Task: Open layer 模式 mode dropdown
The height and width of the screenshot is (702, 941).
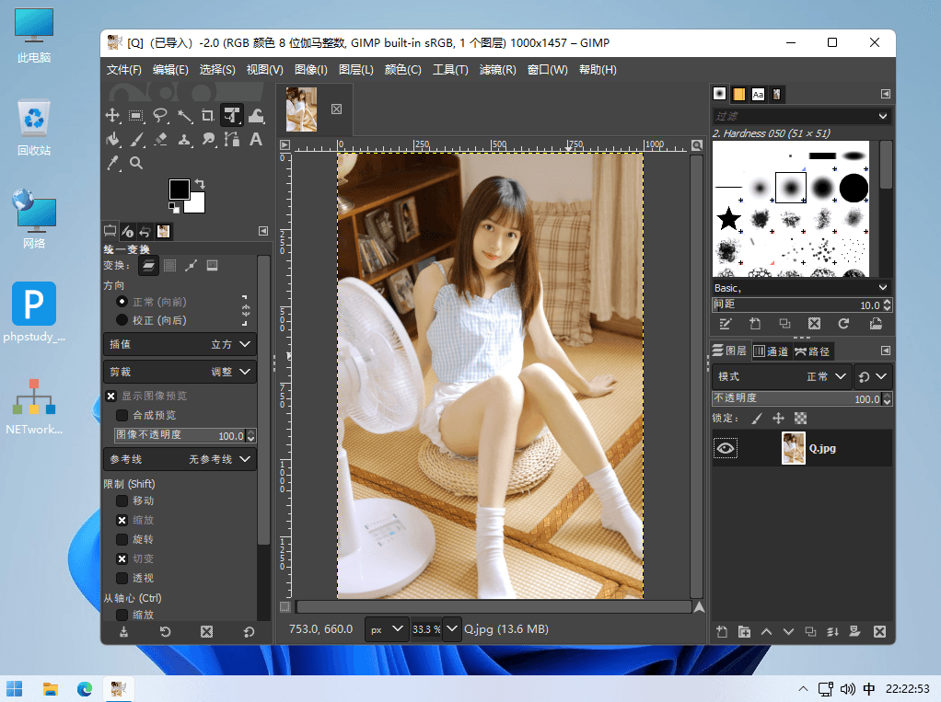Action: pyautogui.click(x=782, y=376)
